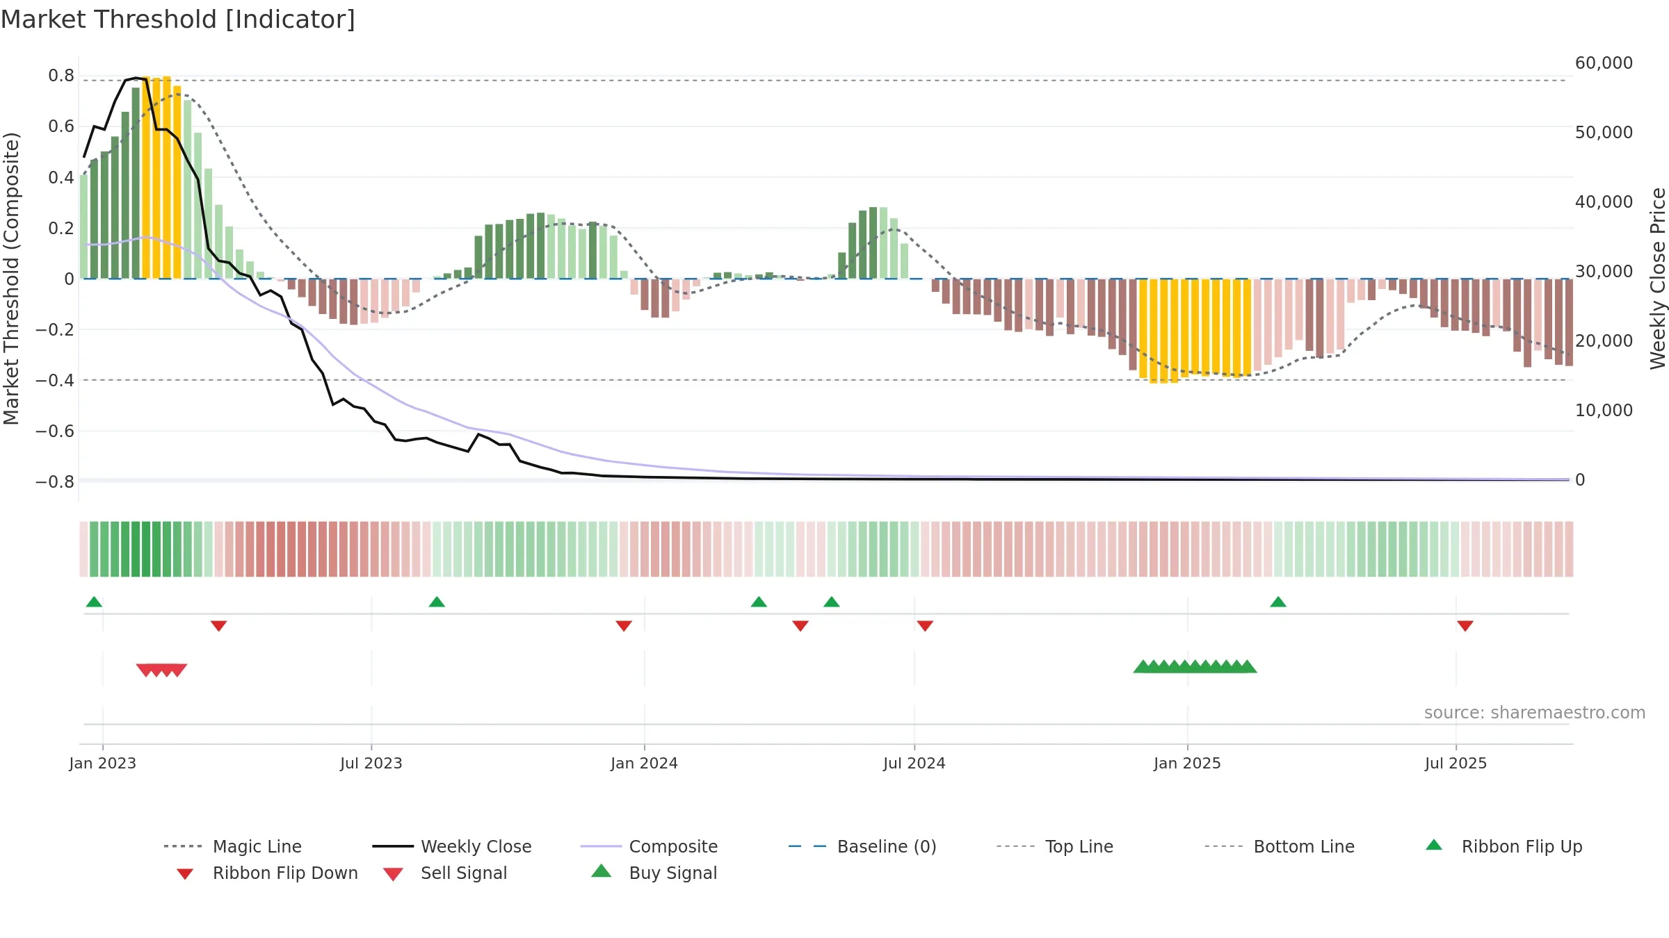Toggle the Magic Line legend entry
1669x938 pixels.
233,846
